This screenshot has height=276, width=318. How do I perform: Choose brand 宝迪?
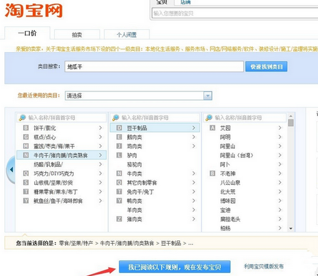coord(245,210)
